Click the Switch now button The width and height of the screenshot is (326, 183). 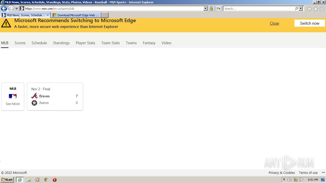(309, 23)
